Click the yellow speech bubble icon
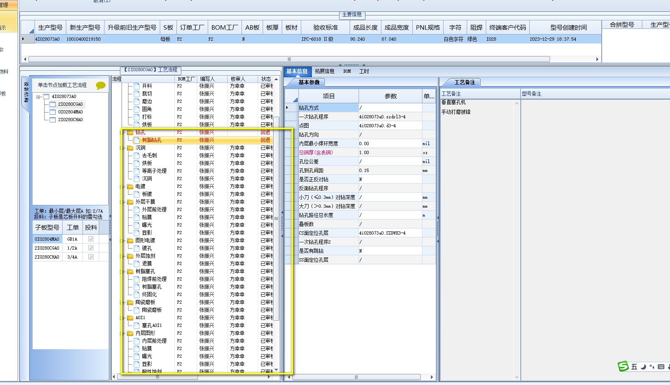Screen dimensions: 670x385 click(x=100, y=85)
